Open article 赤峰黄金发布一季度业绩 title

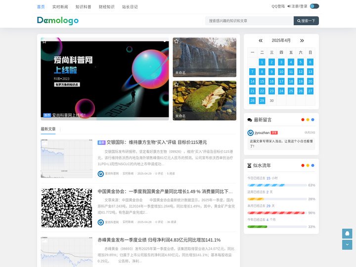click(159, 240)
